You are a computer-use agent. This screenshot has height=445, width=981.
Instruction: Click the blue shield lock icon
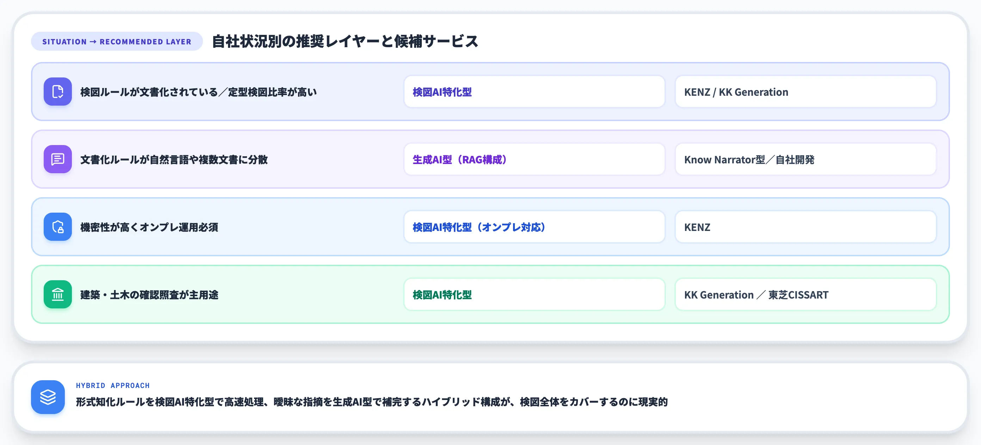pos(57,227)
